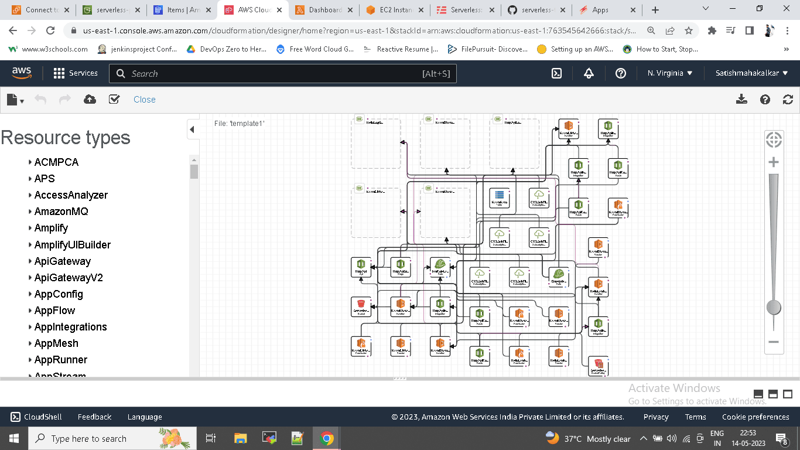The height and width of the screenshot is (450, 800).
Task: Refresh the diagram with the refresh icon
Action: coord(788,100)
